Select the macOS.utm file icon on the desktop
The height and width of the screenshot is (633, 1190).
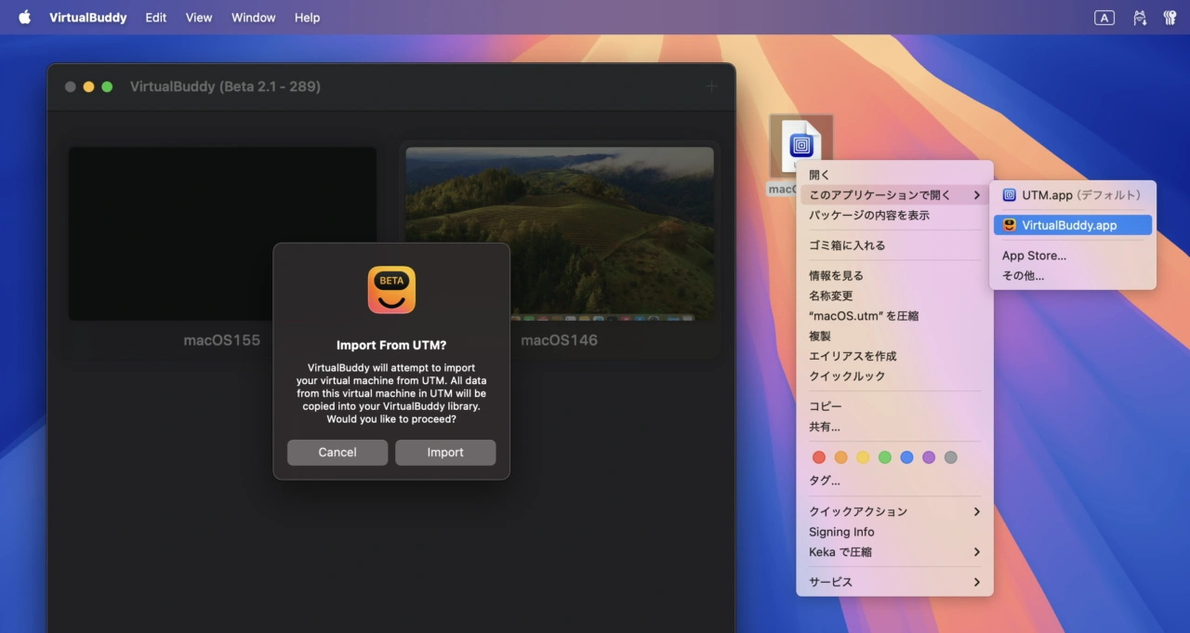(x=801, y=145)
